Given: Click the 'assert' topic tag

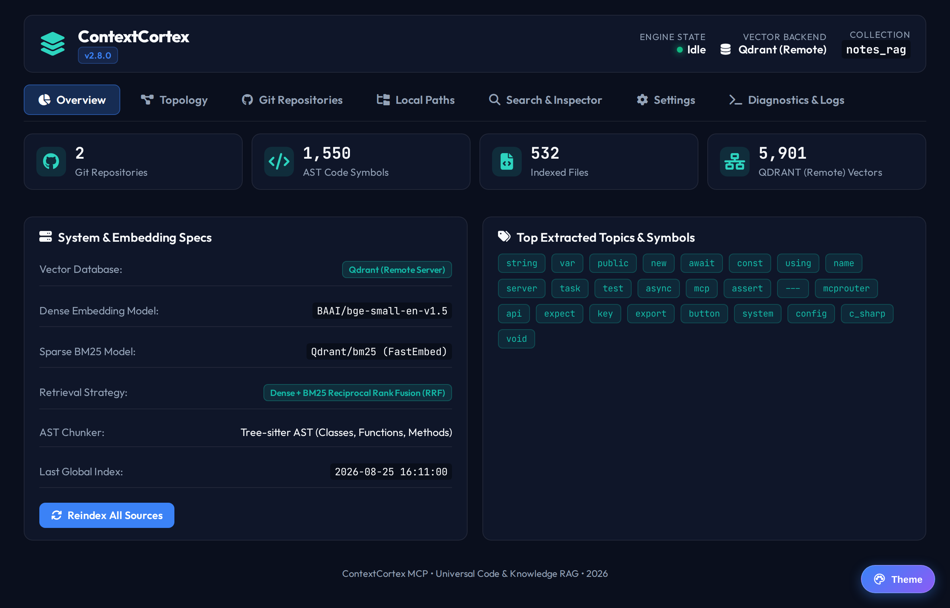Looking at the screenshot, I should tap(747, 288).
